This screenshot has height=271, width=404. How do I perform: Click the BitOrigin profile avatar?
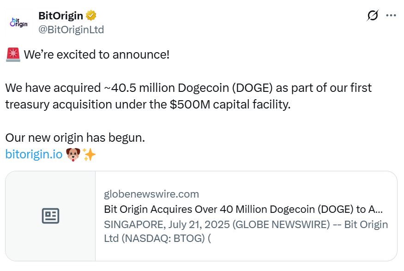[x=19, y=22]
